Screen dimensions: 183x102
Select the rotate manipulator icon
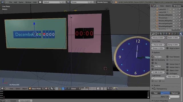66,89
